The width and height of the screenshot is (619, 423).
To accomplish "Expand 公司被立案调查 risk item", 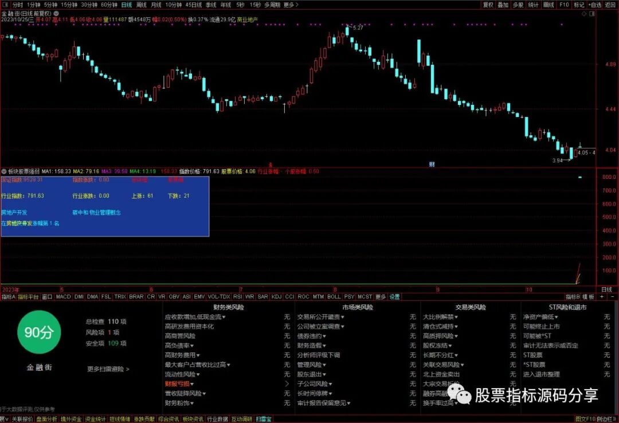I will tap(320, 327).
